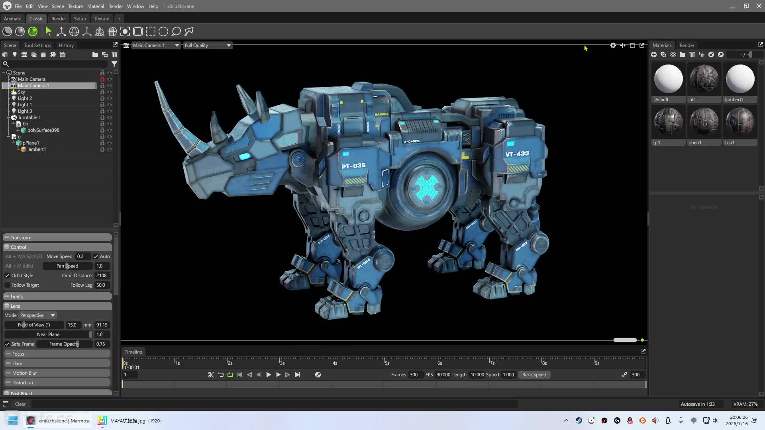Switch to the green full-quality shading sphere

pos(33,31)
